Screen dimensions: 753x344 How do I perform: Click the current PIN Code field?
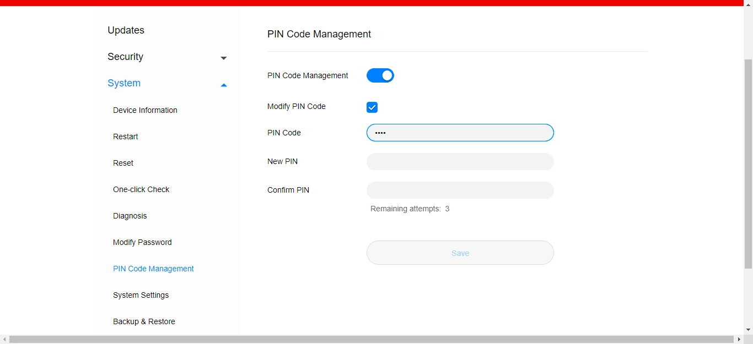pos(460,133)
